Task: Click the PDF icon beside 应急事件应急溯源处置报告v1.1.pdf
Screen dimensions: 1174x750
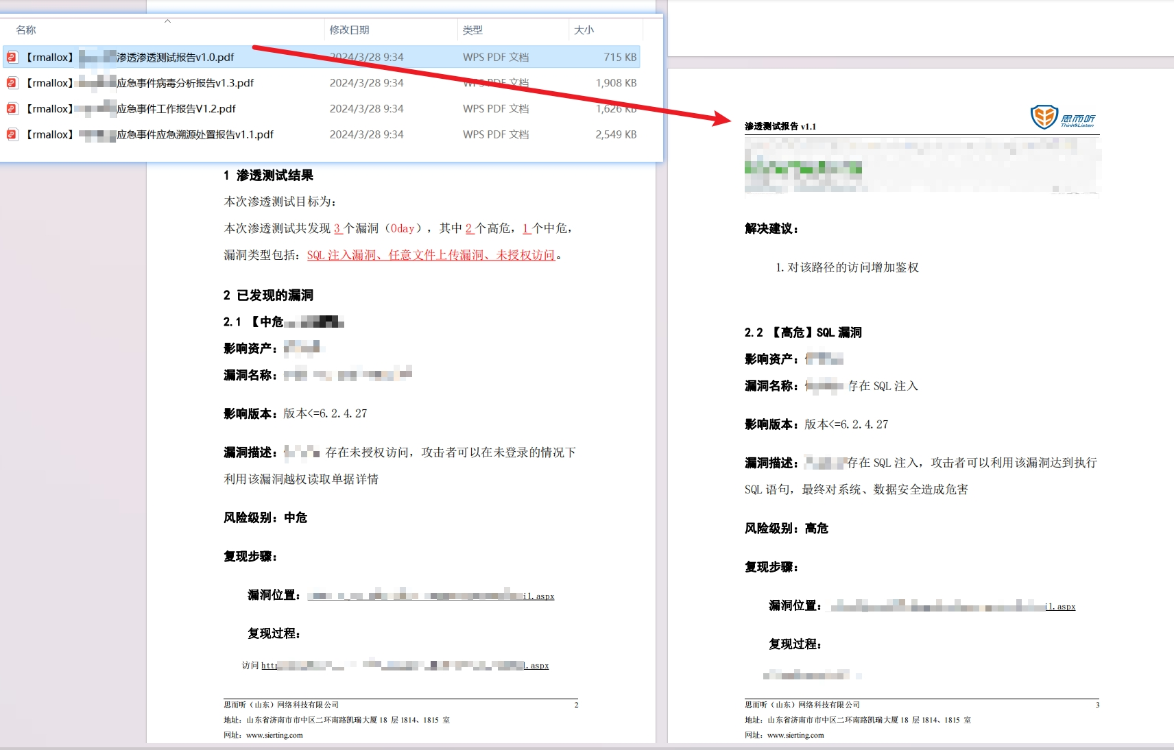Action: coord(12,134)
